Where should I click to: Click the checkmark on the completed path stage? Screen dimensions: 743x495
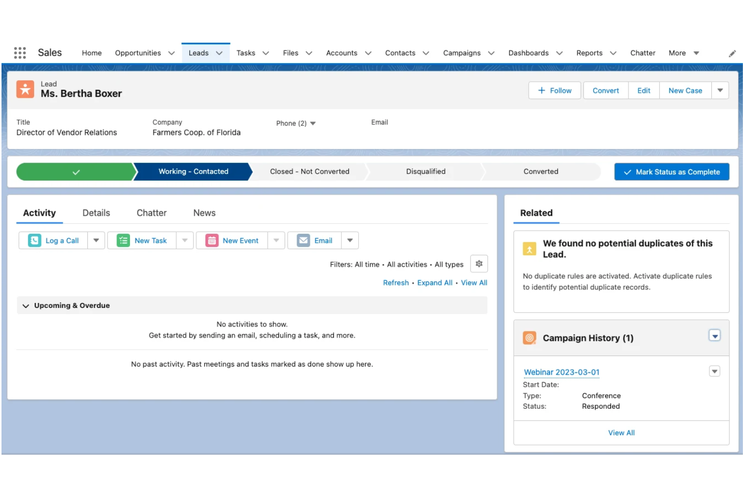(x=75, y=172)
